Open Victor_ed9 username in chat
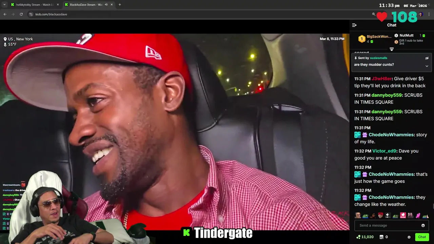The height and width of the screenshot is (244, 434). [384, 151]
